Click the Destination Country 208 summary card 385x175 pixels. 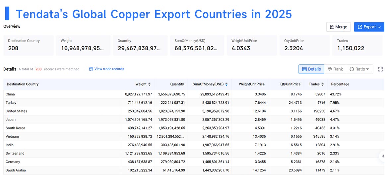pyautogui.click(x=29, y=45)
